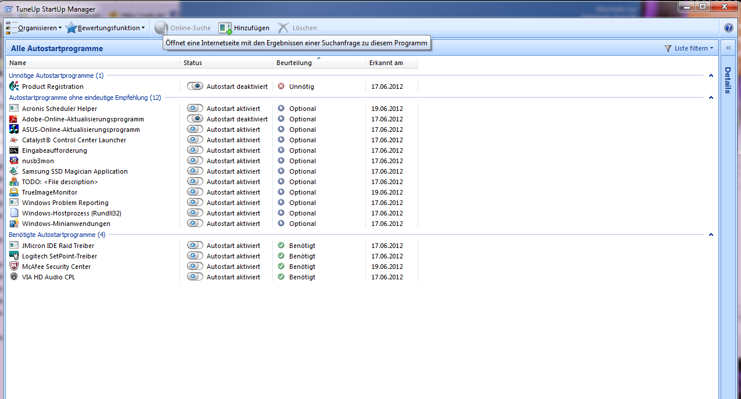Disable autostart for Samsung SSD Magician Application
This screenshot has height=399, width=741.
tap(195, 171)
